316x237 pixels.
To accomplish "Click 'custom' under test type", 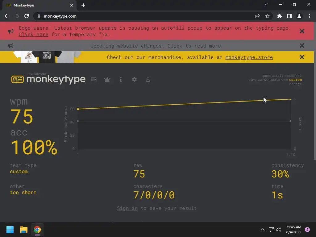I will point(19,172).
